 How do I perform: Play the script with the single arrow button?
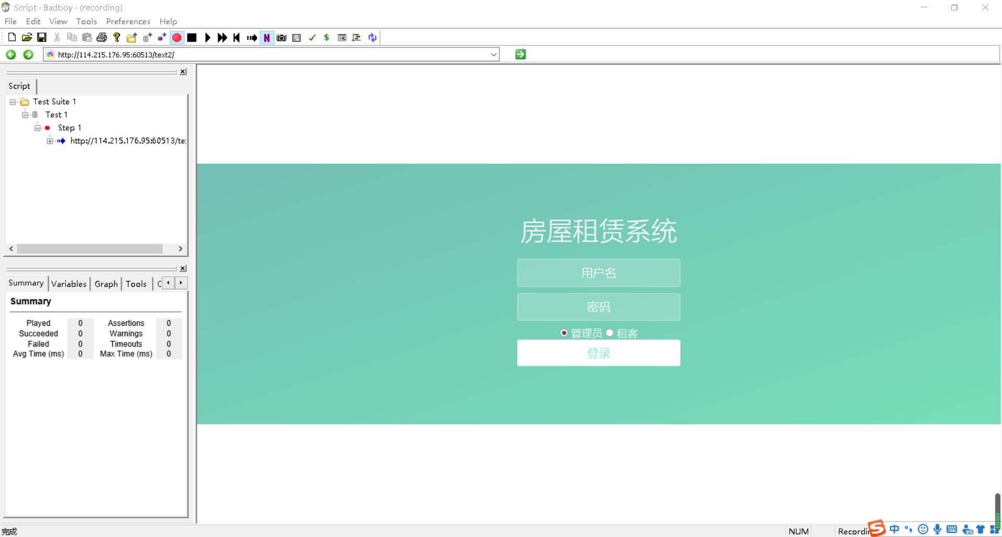point(208,38)
